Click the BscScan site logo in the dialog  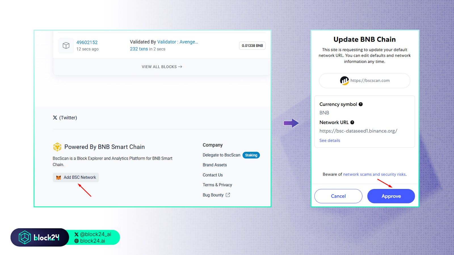pos(344,81)
